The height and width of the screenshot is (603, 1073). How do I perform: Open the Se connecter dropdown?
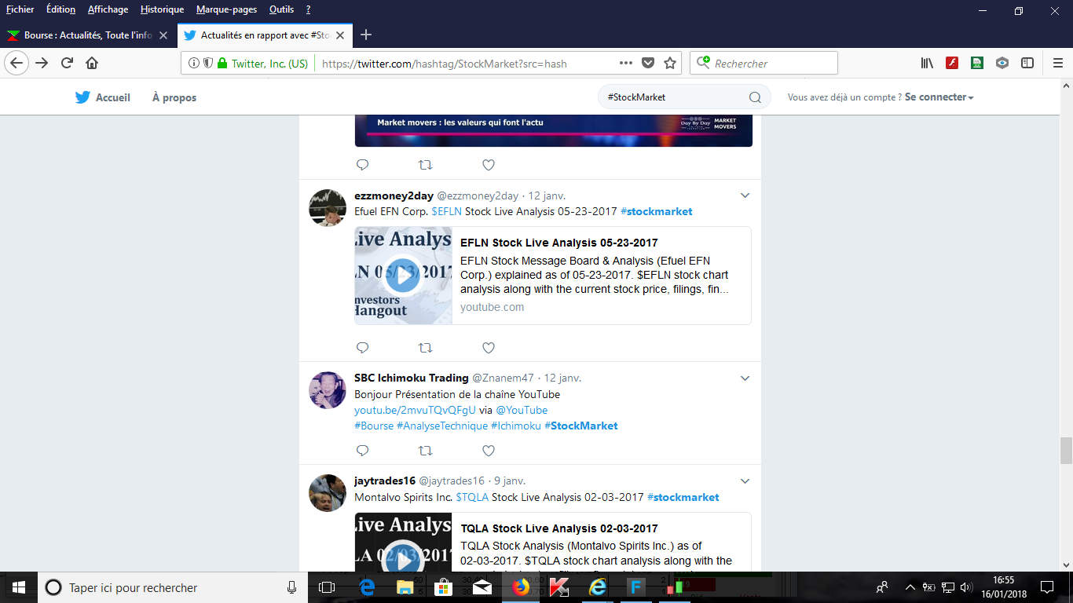pyautogui.click(x=939, y=97)
